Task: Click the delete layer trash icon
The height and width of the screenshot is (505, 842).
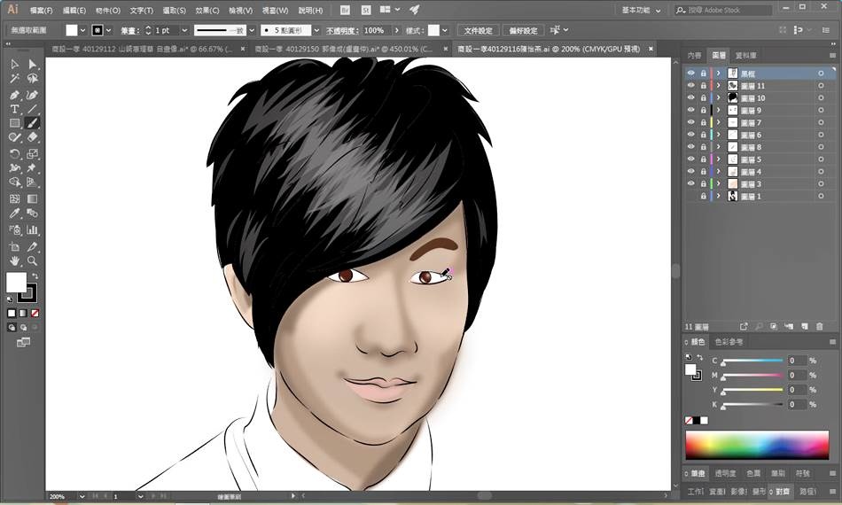Action: [x=818, y=326]
